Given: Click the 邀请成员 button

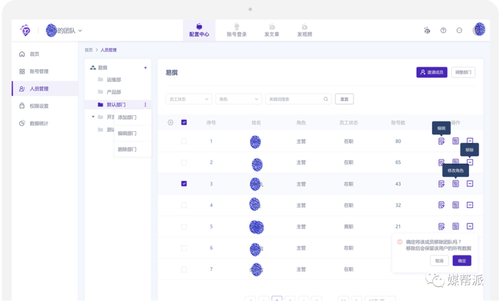Looking at the screenshot, I should [431, 73].
